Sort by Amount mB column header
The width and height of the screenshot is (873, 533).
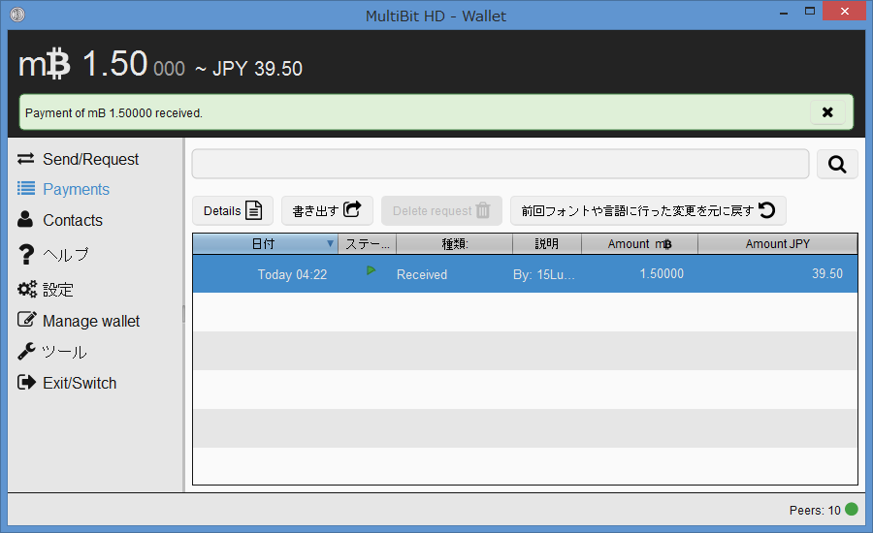coord(640,243)
